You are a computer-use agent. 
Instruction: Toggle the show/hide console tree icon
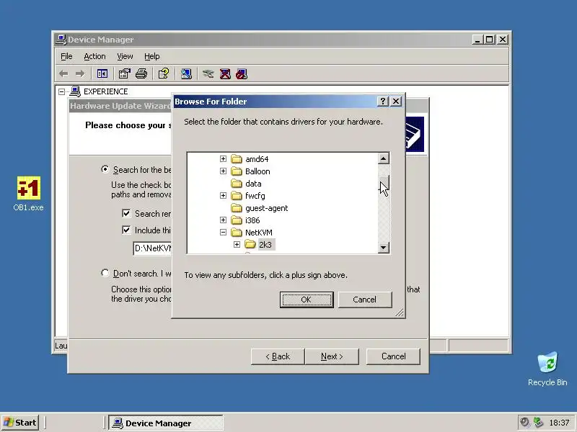click(x=102, y=74)
